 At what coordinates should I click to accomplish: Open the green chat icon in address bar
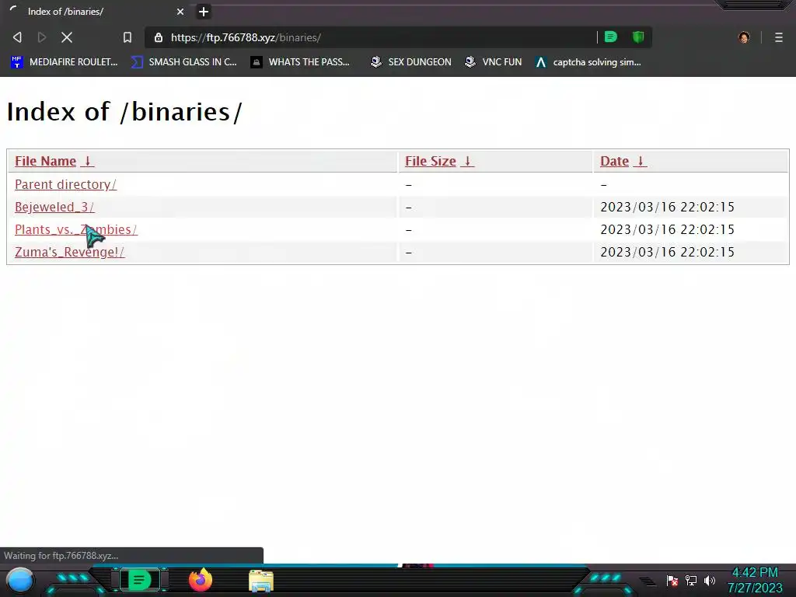pos(611,37)
